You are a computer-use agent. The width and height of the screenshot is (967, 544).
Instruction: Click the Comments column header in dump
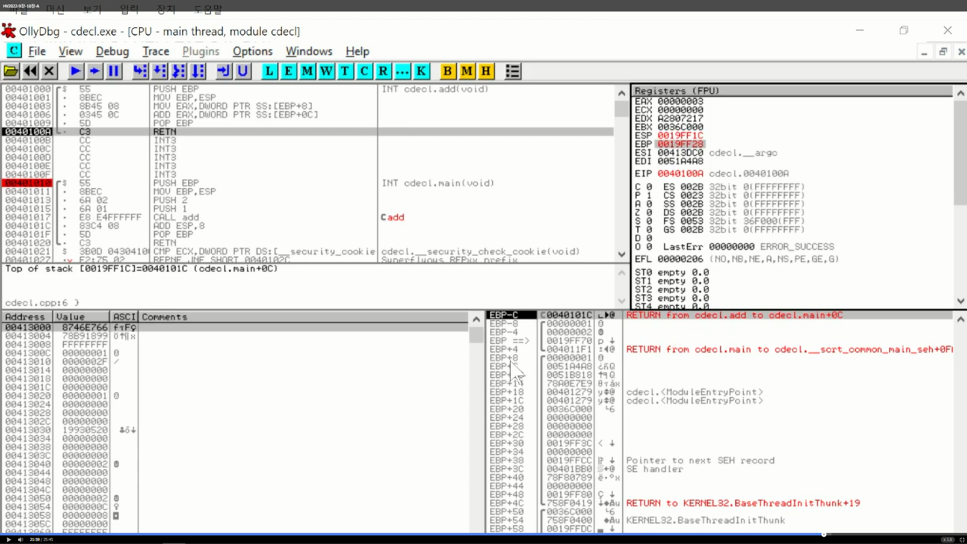(x=303, y=317)
